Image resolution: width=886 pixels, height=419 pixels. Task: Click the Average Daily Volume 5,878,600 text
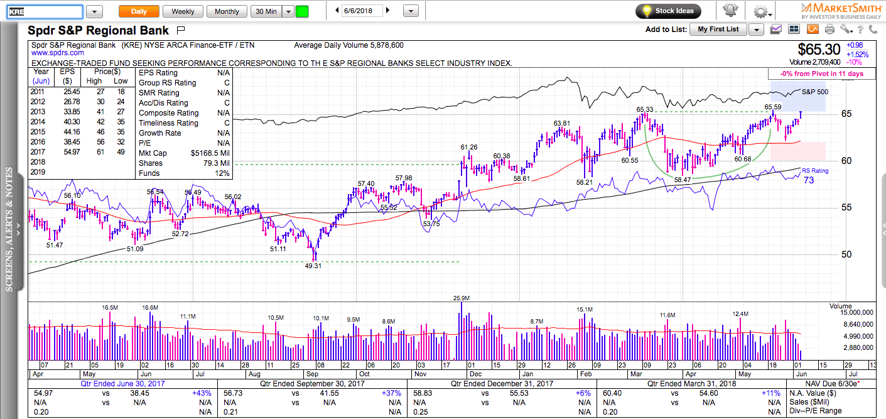(x=348, y=45)
